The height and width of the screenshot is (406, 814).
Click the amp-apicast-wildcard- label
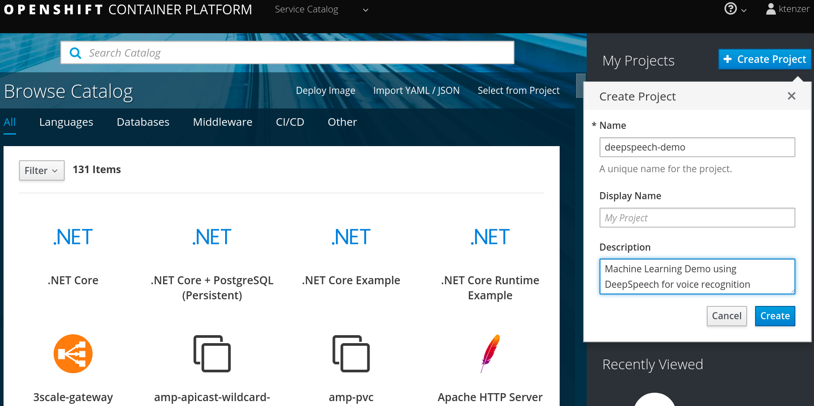212,397
